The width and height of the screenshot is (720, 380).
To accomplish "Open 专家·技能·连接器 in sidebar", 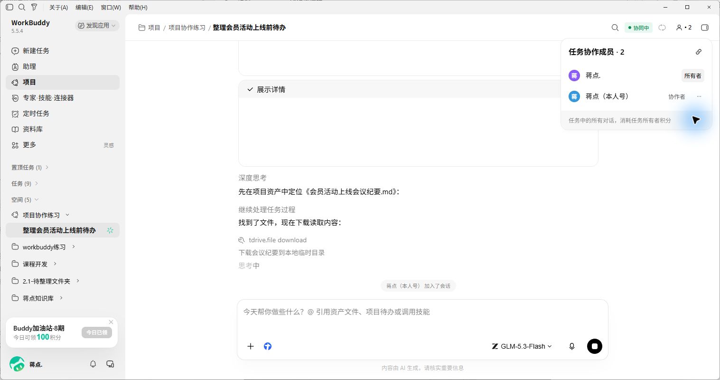I will [x=63, y=98].
